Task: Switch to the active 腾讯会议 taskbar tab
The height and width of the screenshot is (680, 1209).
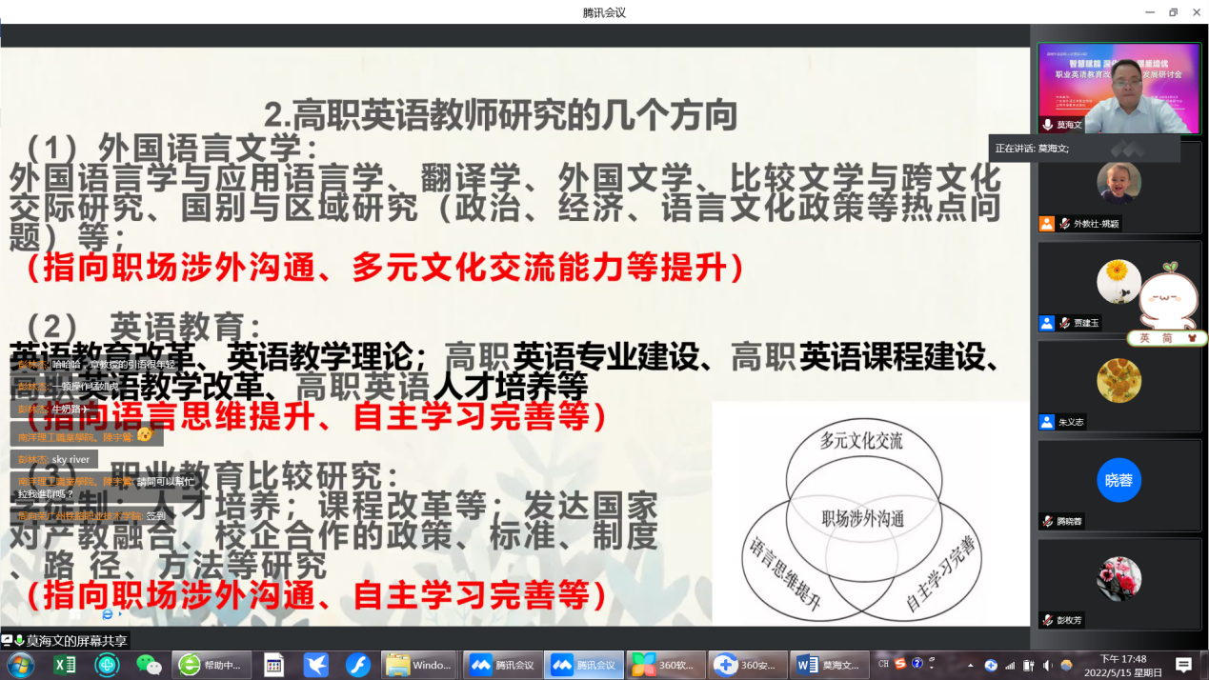Action: (584, 665)
